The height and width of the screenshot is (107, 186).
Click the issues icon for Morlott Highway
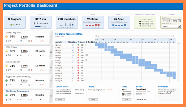tap(29, 41)
